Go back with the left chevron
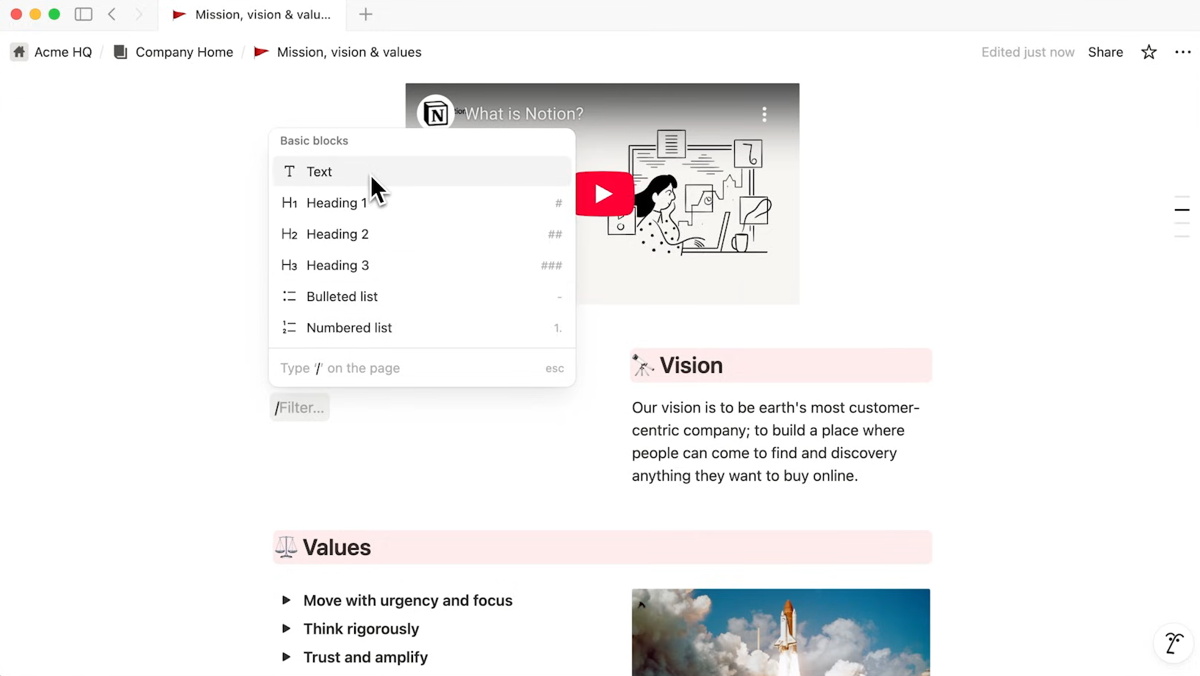 (x=112, y=14)
